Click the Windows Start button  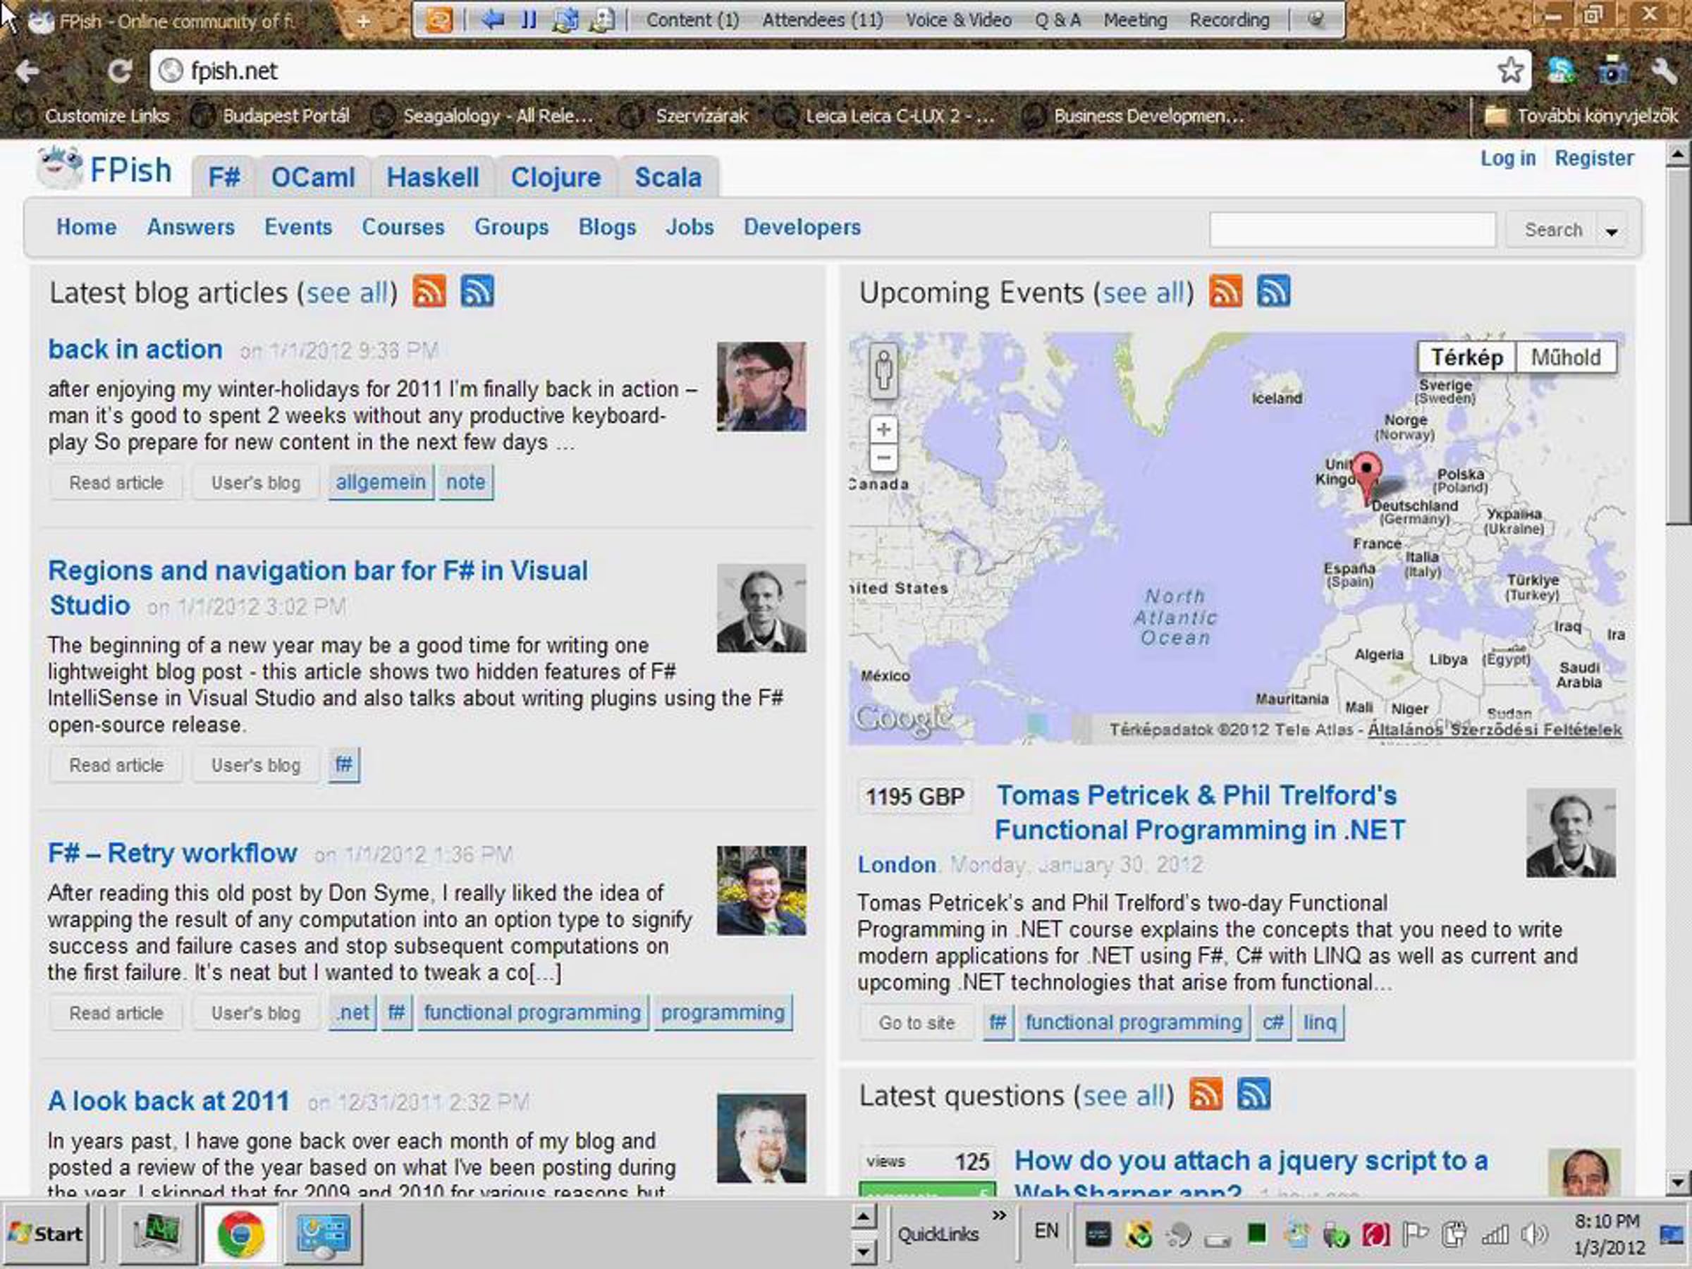point(46,1233)
